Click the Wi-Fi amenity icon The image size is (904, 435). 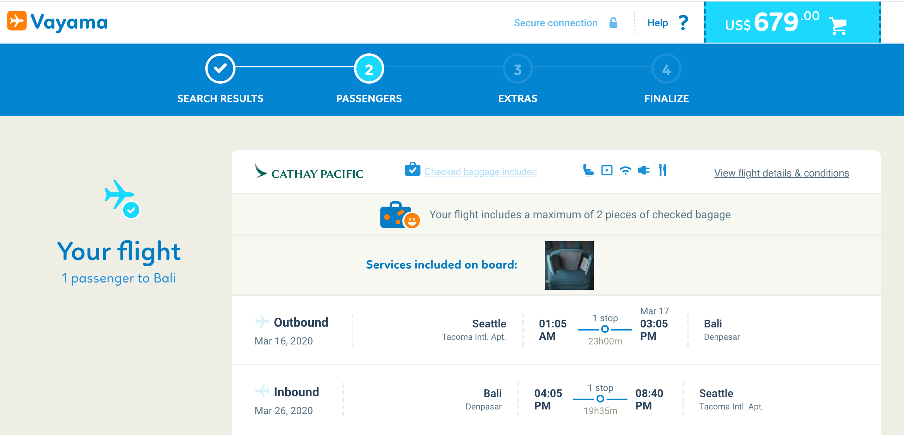625,170
